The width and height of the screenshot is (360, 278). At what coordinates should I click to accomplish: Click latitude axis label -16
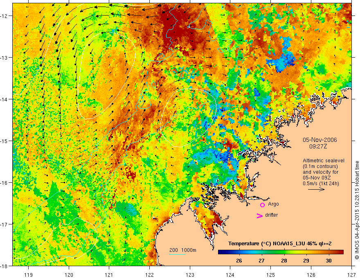(x=4, y=183)
